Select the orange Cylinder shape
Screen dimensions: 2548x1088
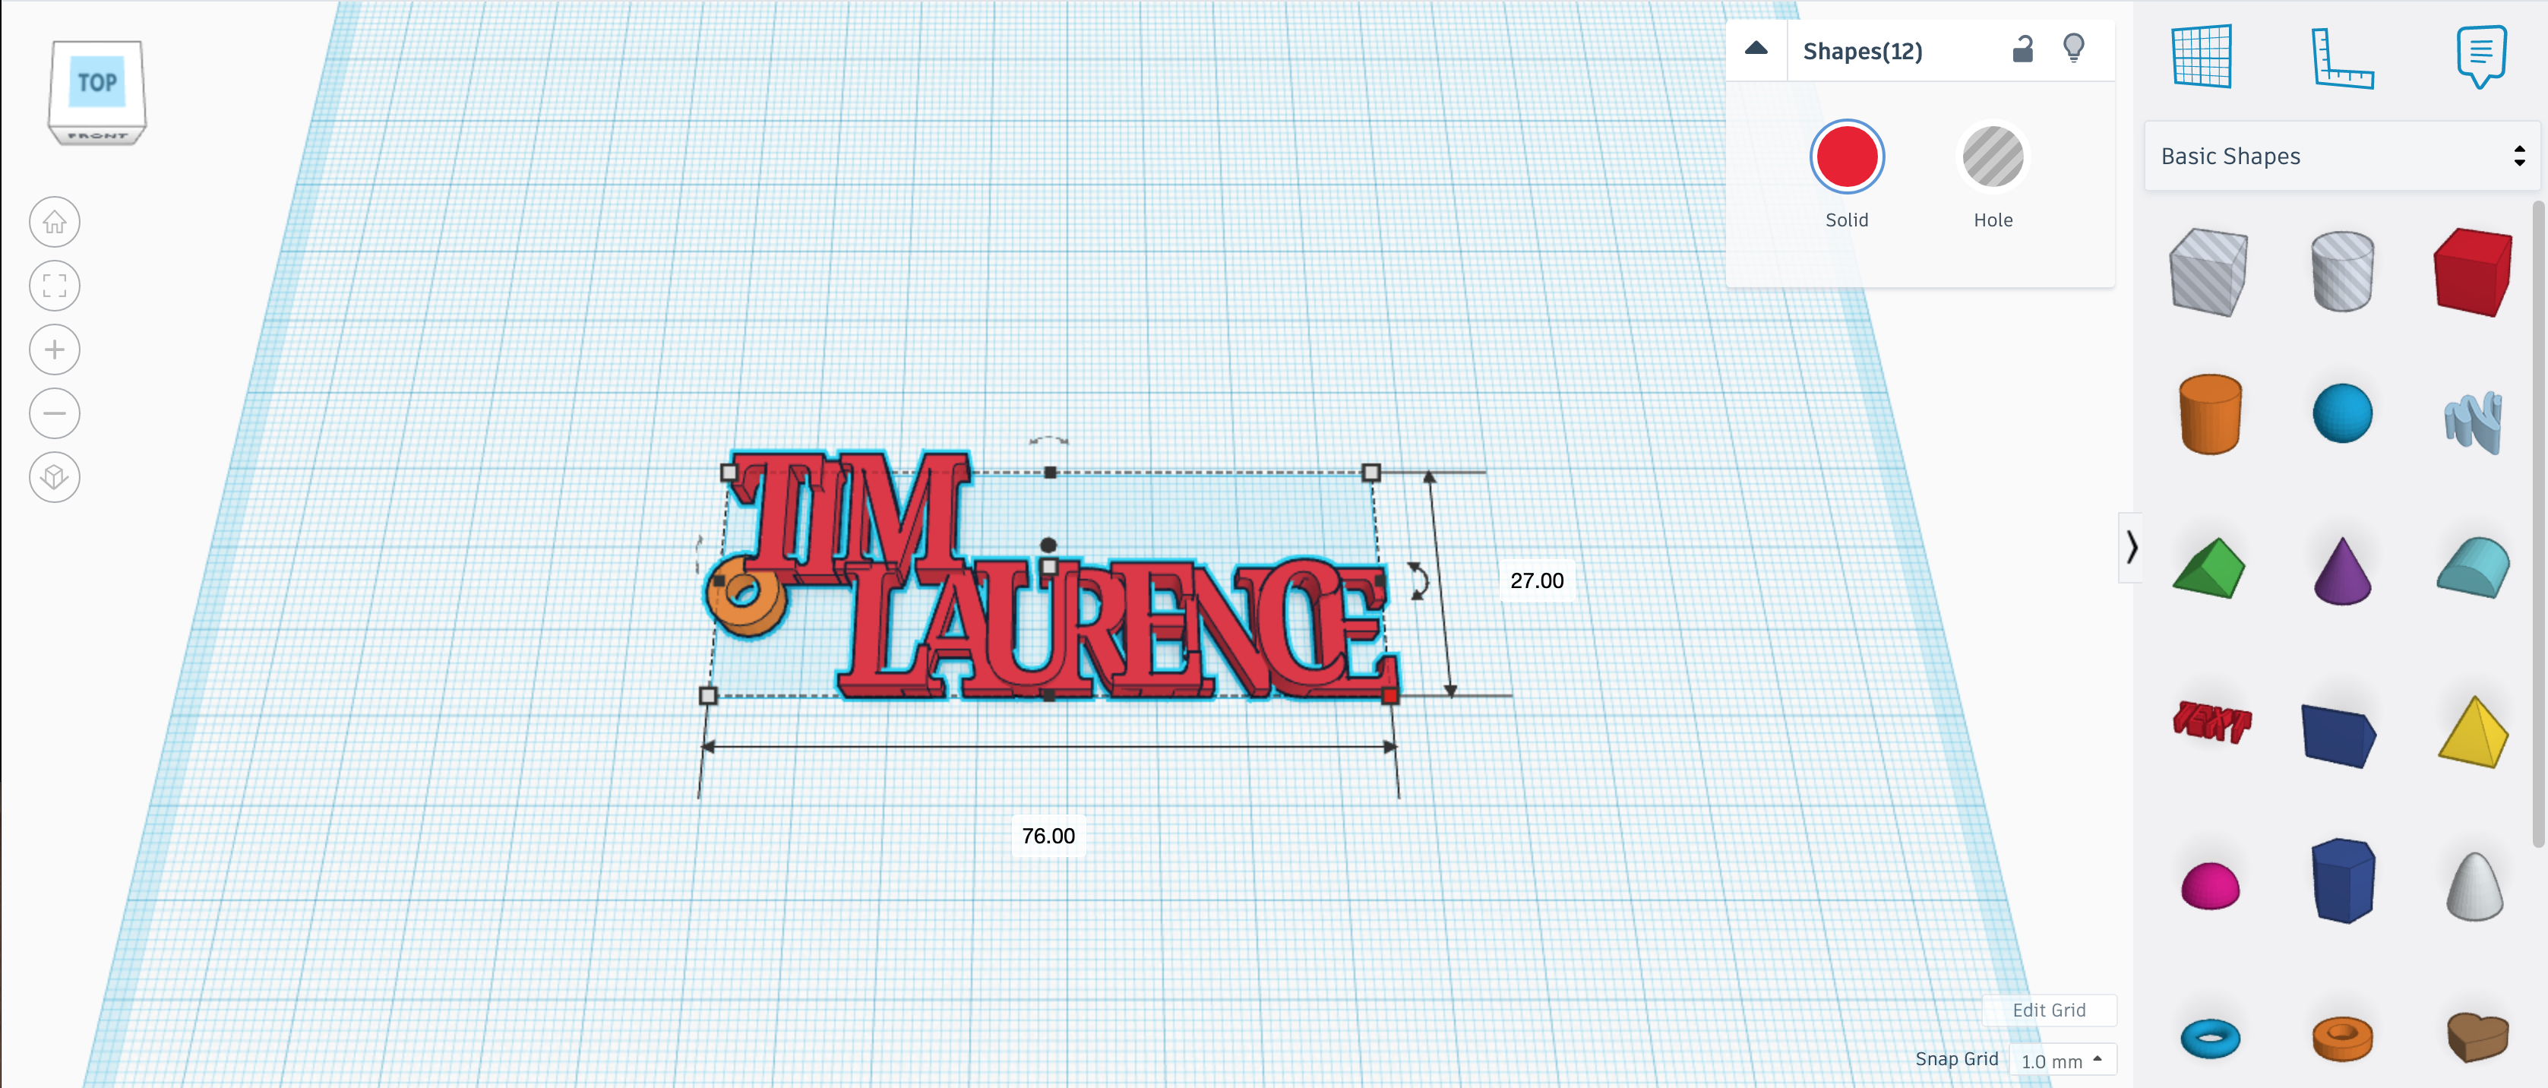[2210, 414]
